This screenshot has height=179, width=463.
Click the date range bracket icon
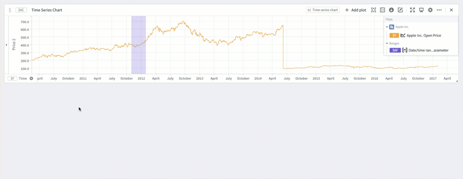tap(405, 50)
